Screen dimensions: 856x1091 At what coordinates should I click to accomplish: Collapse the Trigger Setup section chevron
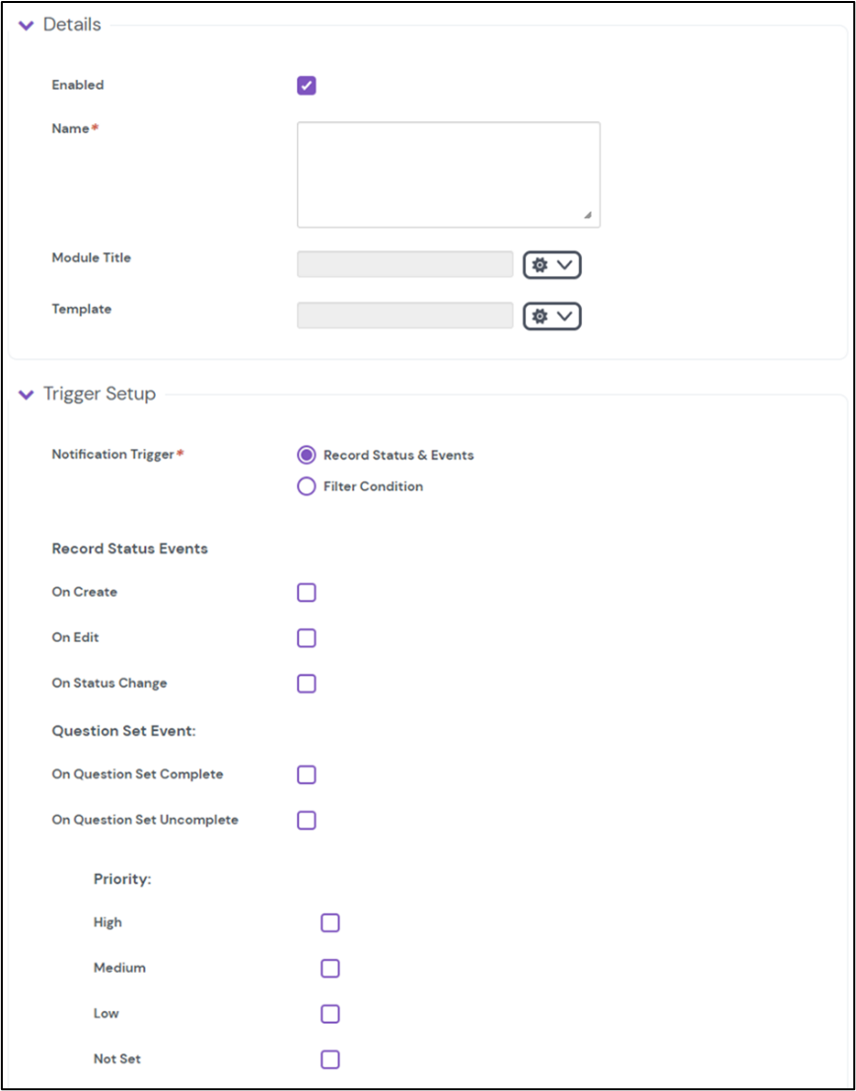(x=25, y=394)
